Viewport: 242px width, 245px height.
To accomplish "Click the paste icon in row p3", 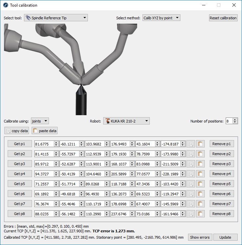I will coord(200,164).
